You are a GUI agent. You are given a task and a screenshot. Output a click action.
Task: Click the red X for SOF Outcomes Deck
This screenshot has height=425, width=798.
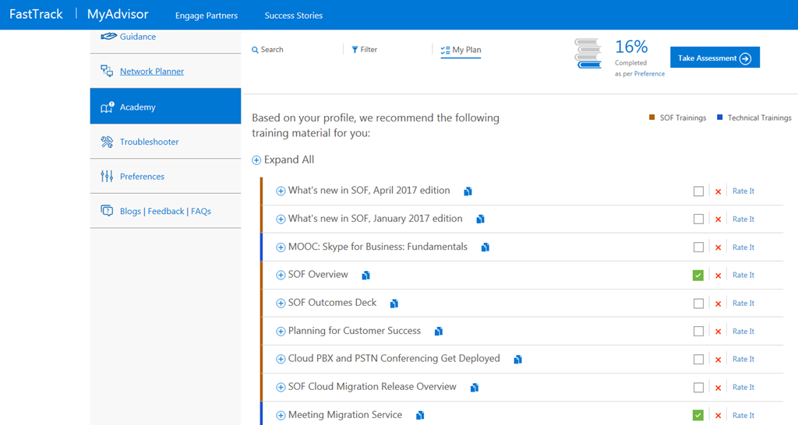pyautogui.click(x=719, y=304)
